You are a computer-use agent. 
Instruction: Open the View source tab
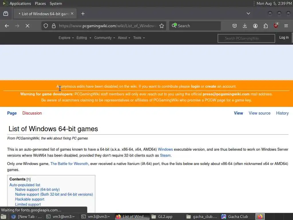click(260, 113)
